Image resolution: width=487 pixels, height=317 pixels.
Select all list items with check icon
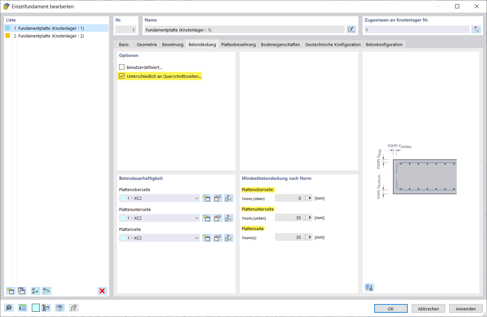[35, 291]
